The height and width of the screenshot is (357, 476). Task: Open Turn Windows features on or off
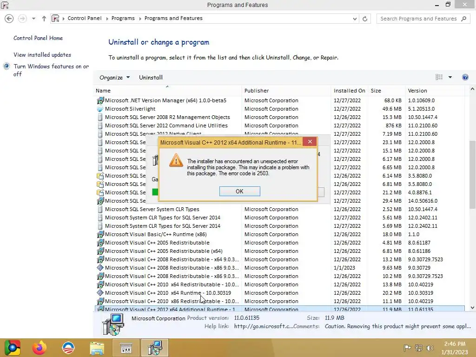(51, 70)
